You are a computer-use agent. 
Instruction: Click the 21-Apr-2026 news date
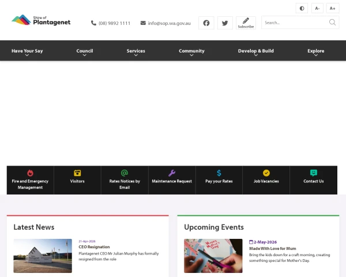pyautogui.click(x=87, y=241)
